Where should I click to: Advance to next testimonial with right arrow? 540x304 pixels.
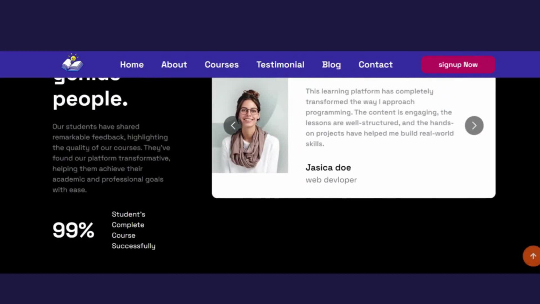pos(474,126)
